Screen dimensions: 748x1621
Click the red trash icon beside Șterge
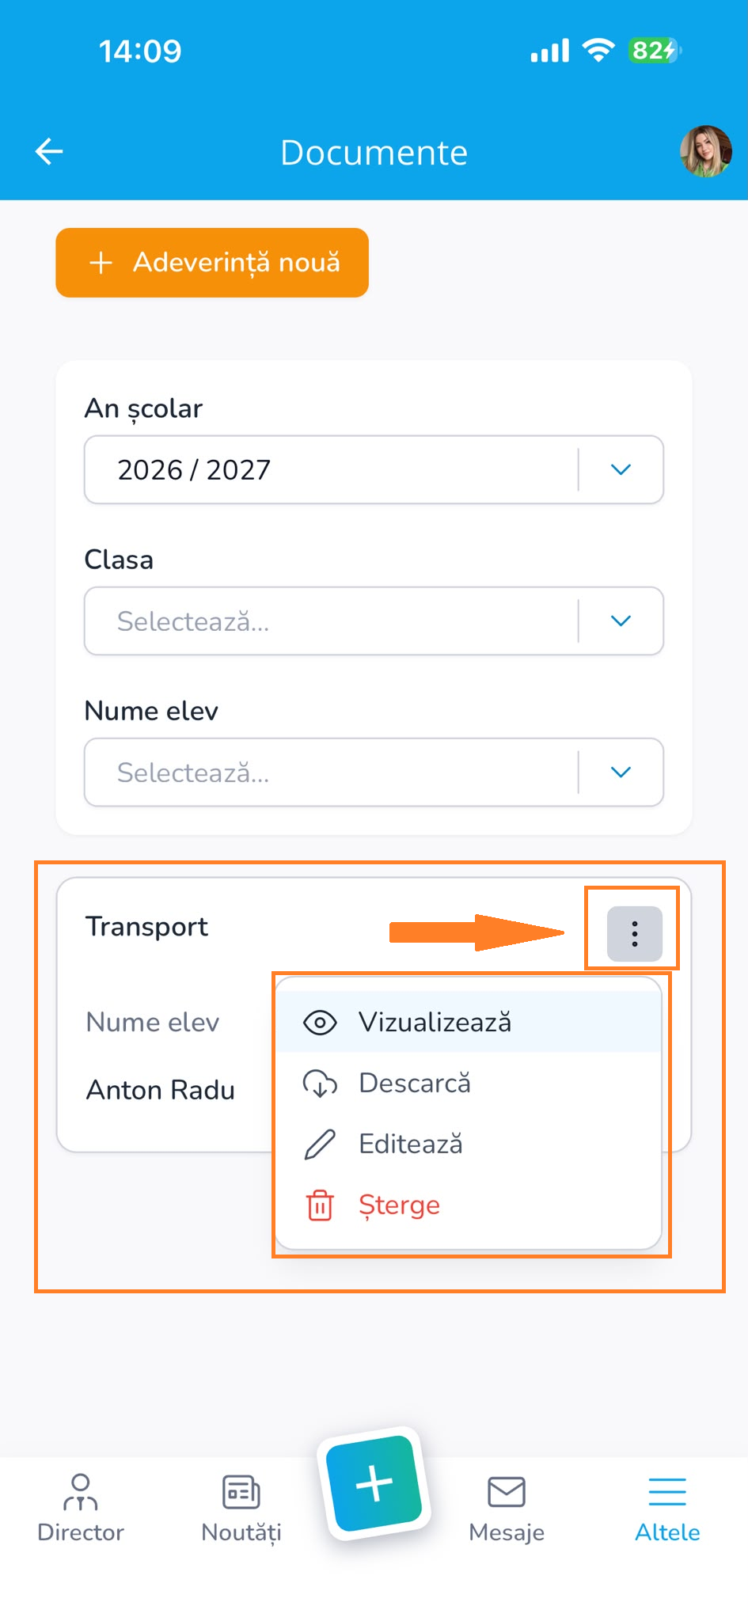[x=320, y=1205]
